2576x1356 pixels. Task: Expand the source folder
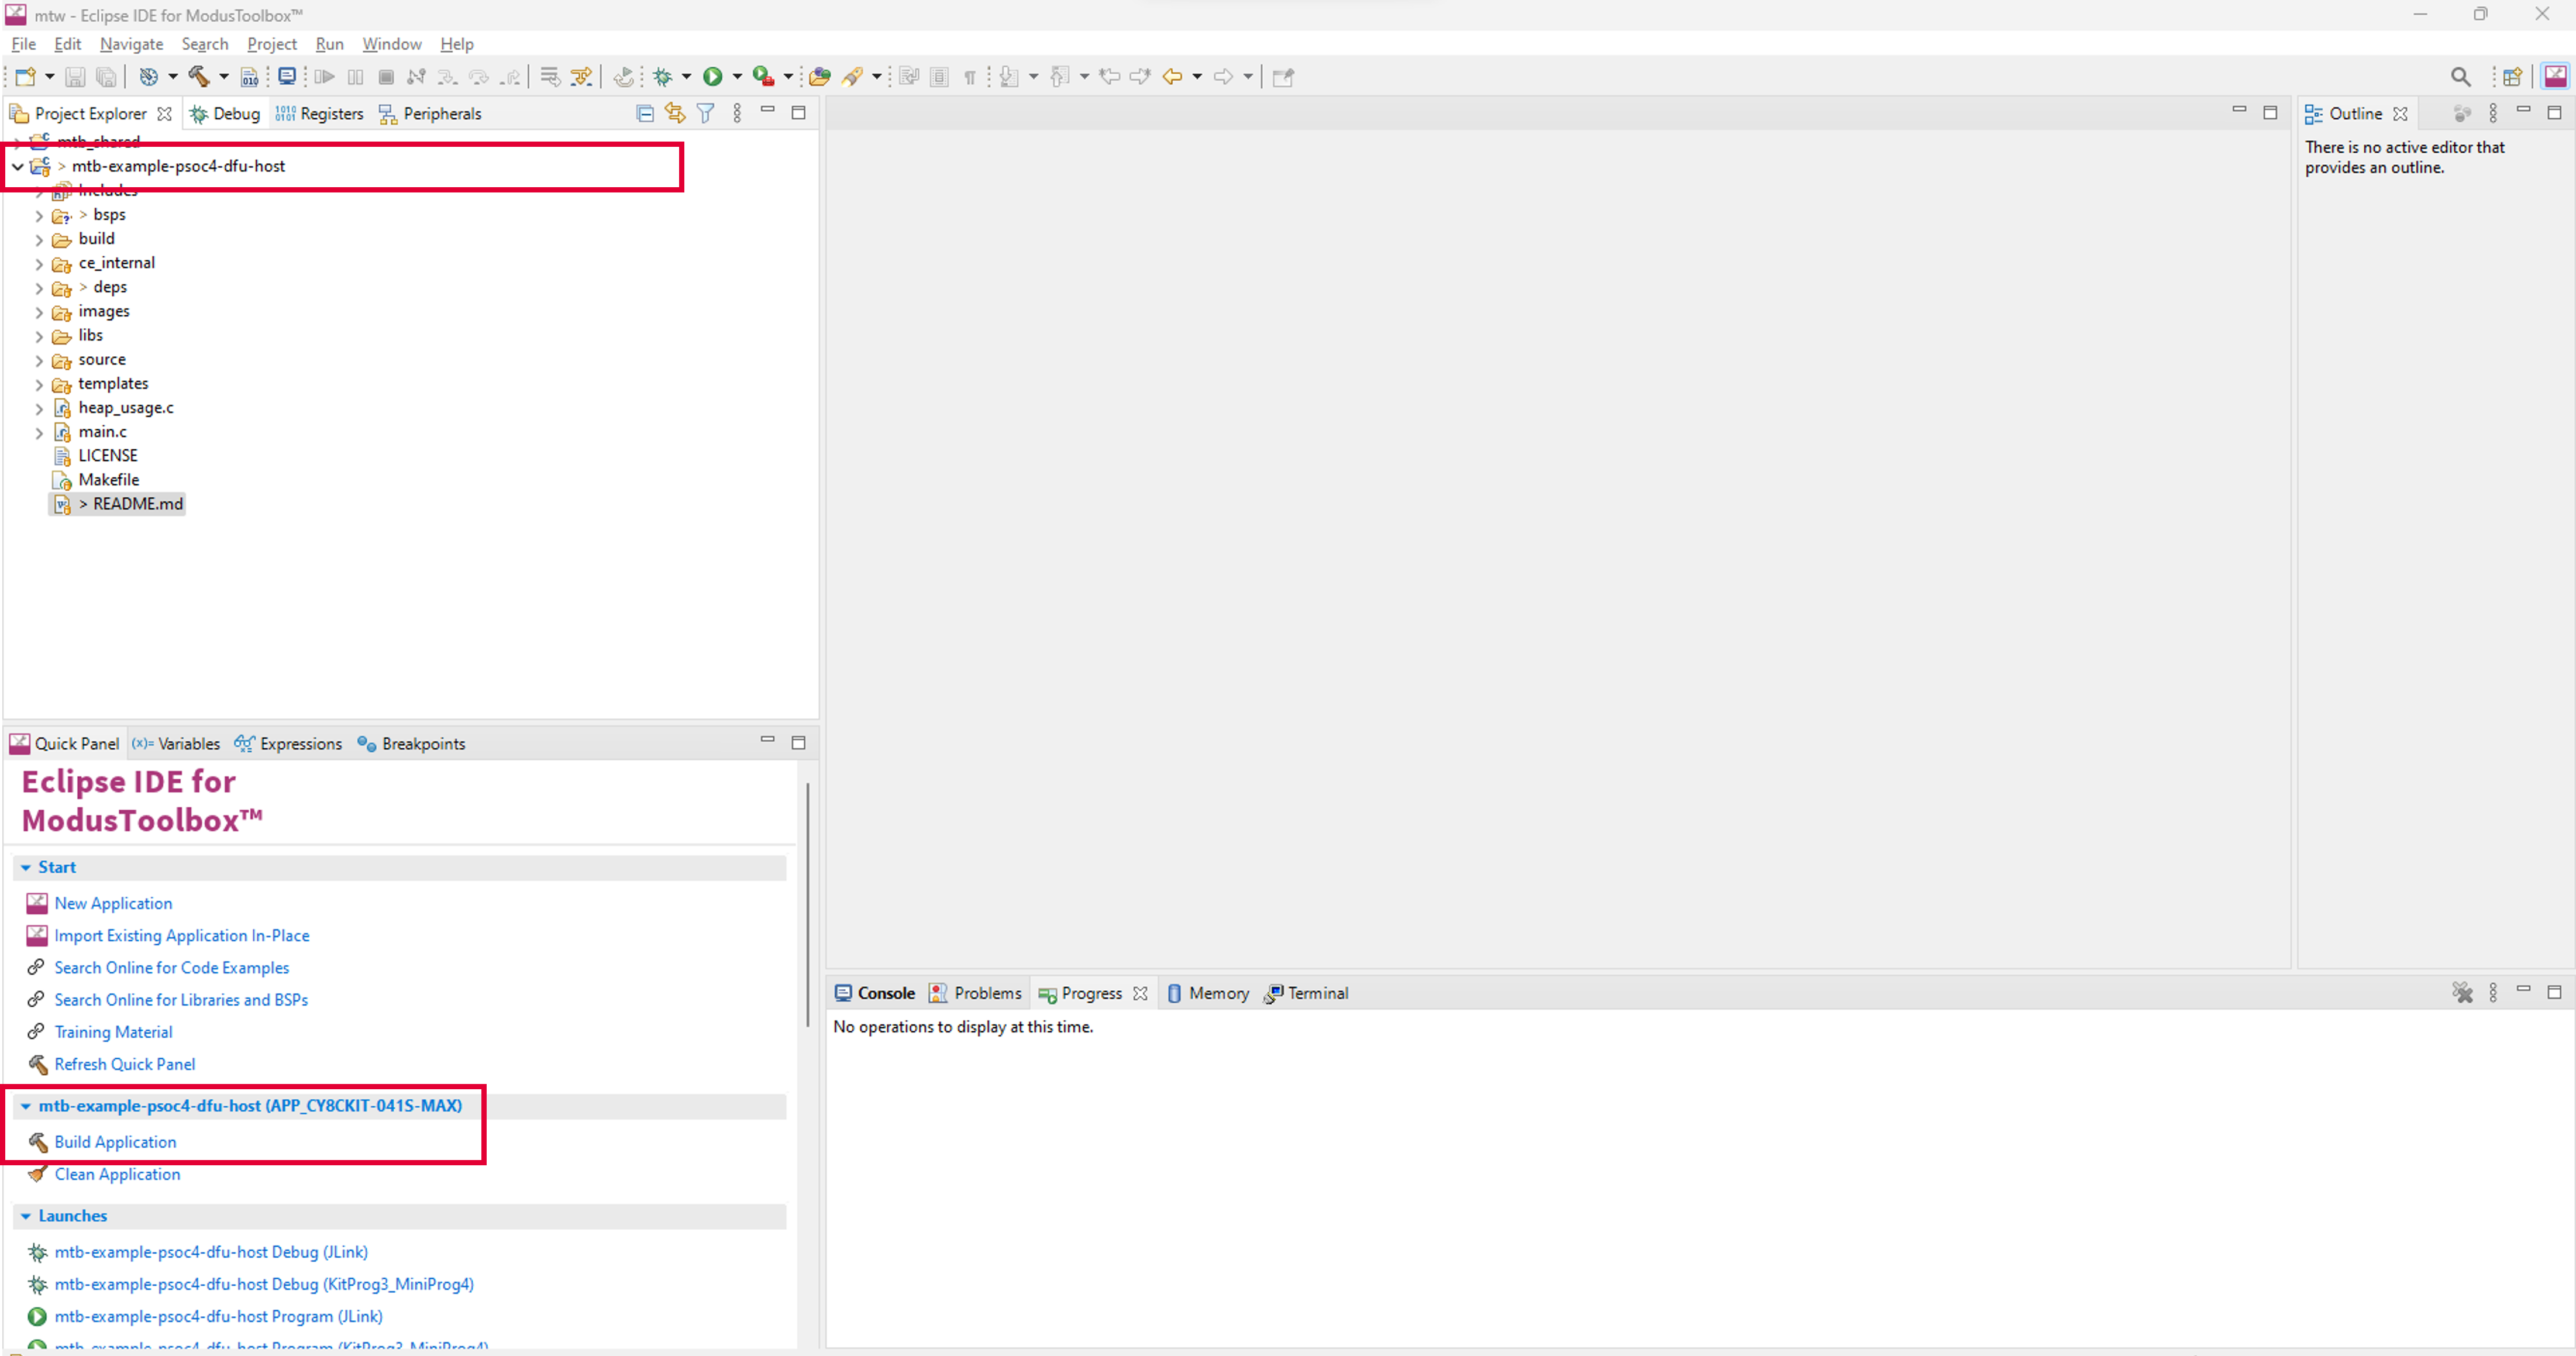tap(37, 358)
